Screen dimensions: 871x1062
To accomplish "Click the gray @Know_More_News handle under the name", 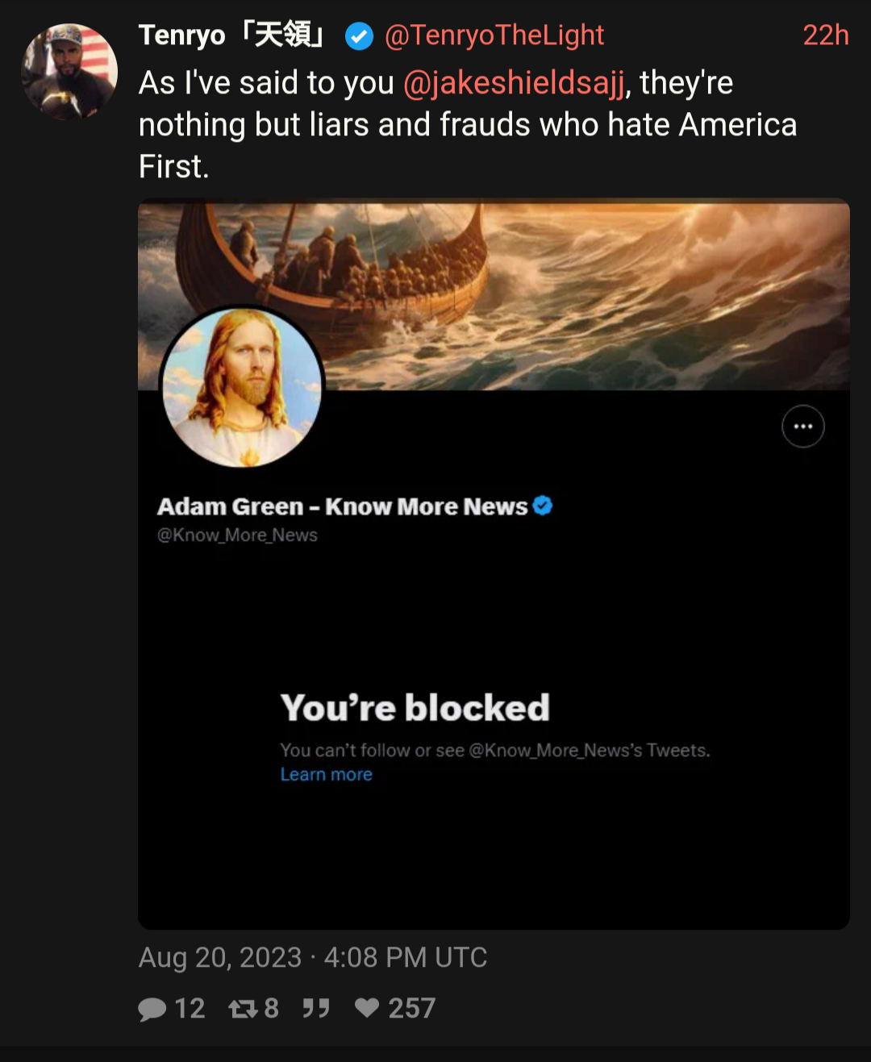I will point(237,535).
